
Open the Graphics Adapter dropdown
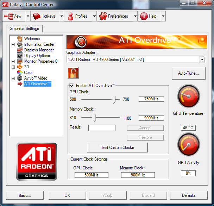pyautogui.click(x=202, y=60)
